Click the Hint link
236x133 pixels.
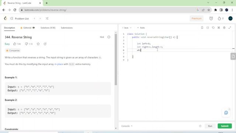tap(102, 37)
